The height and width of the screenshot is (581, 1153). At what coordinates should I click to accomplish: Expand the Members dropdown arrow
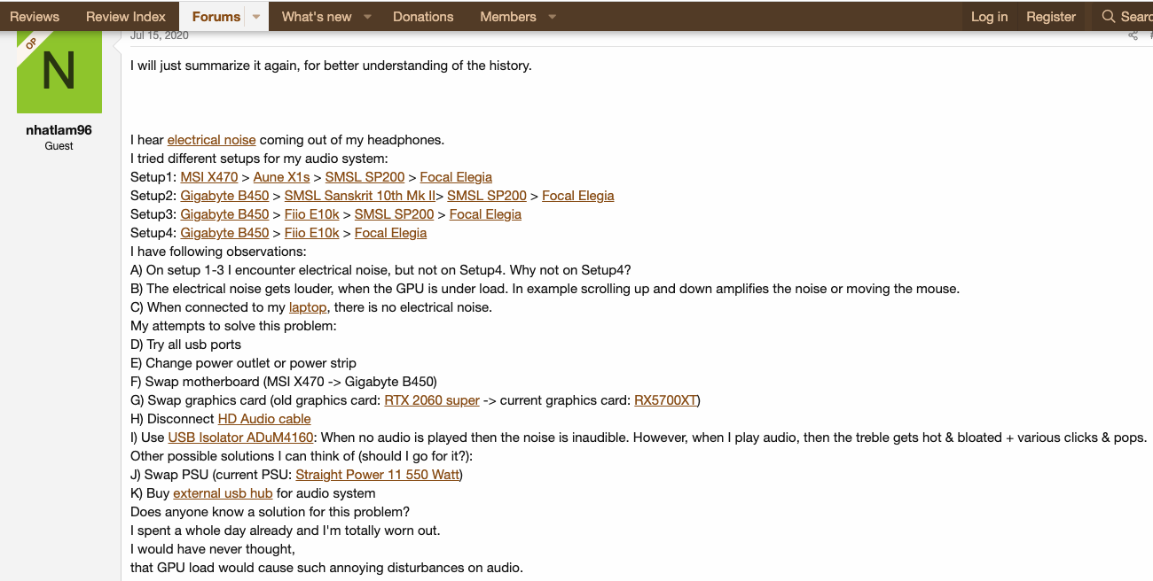pos(552,17)
